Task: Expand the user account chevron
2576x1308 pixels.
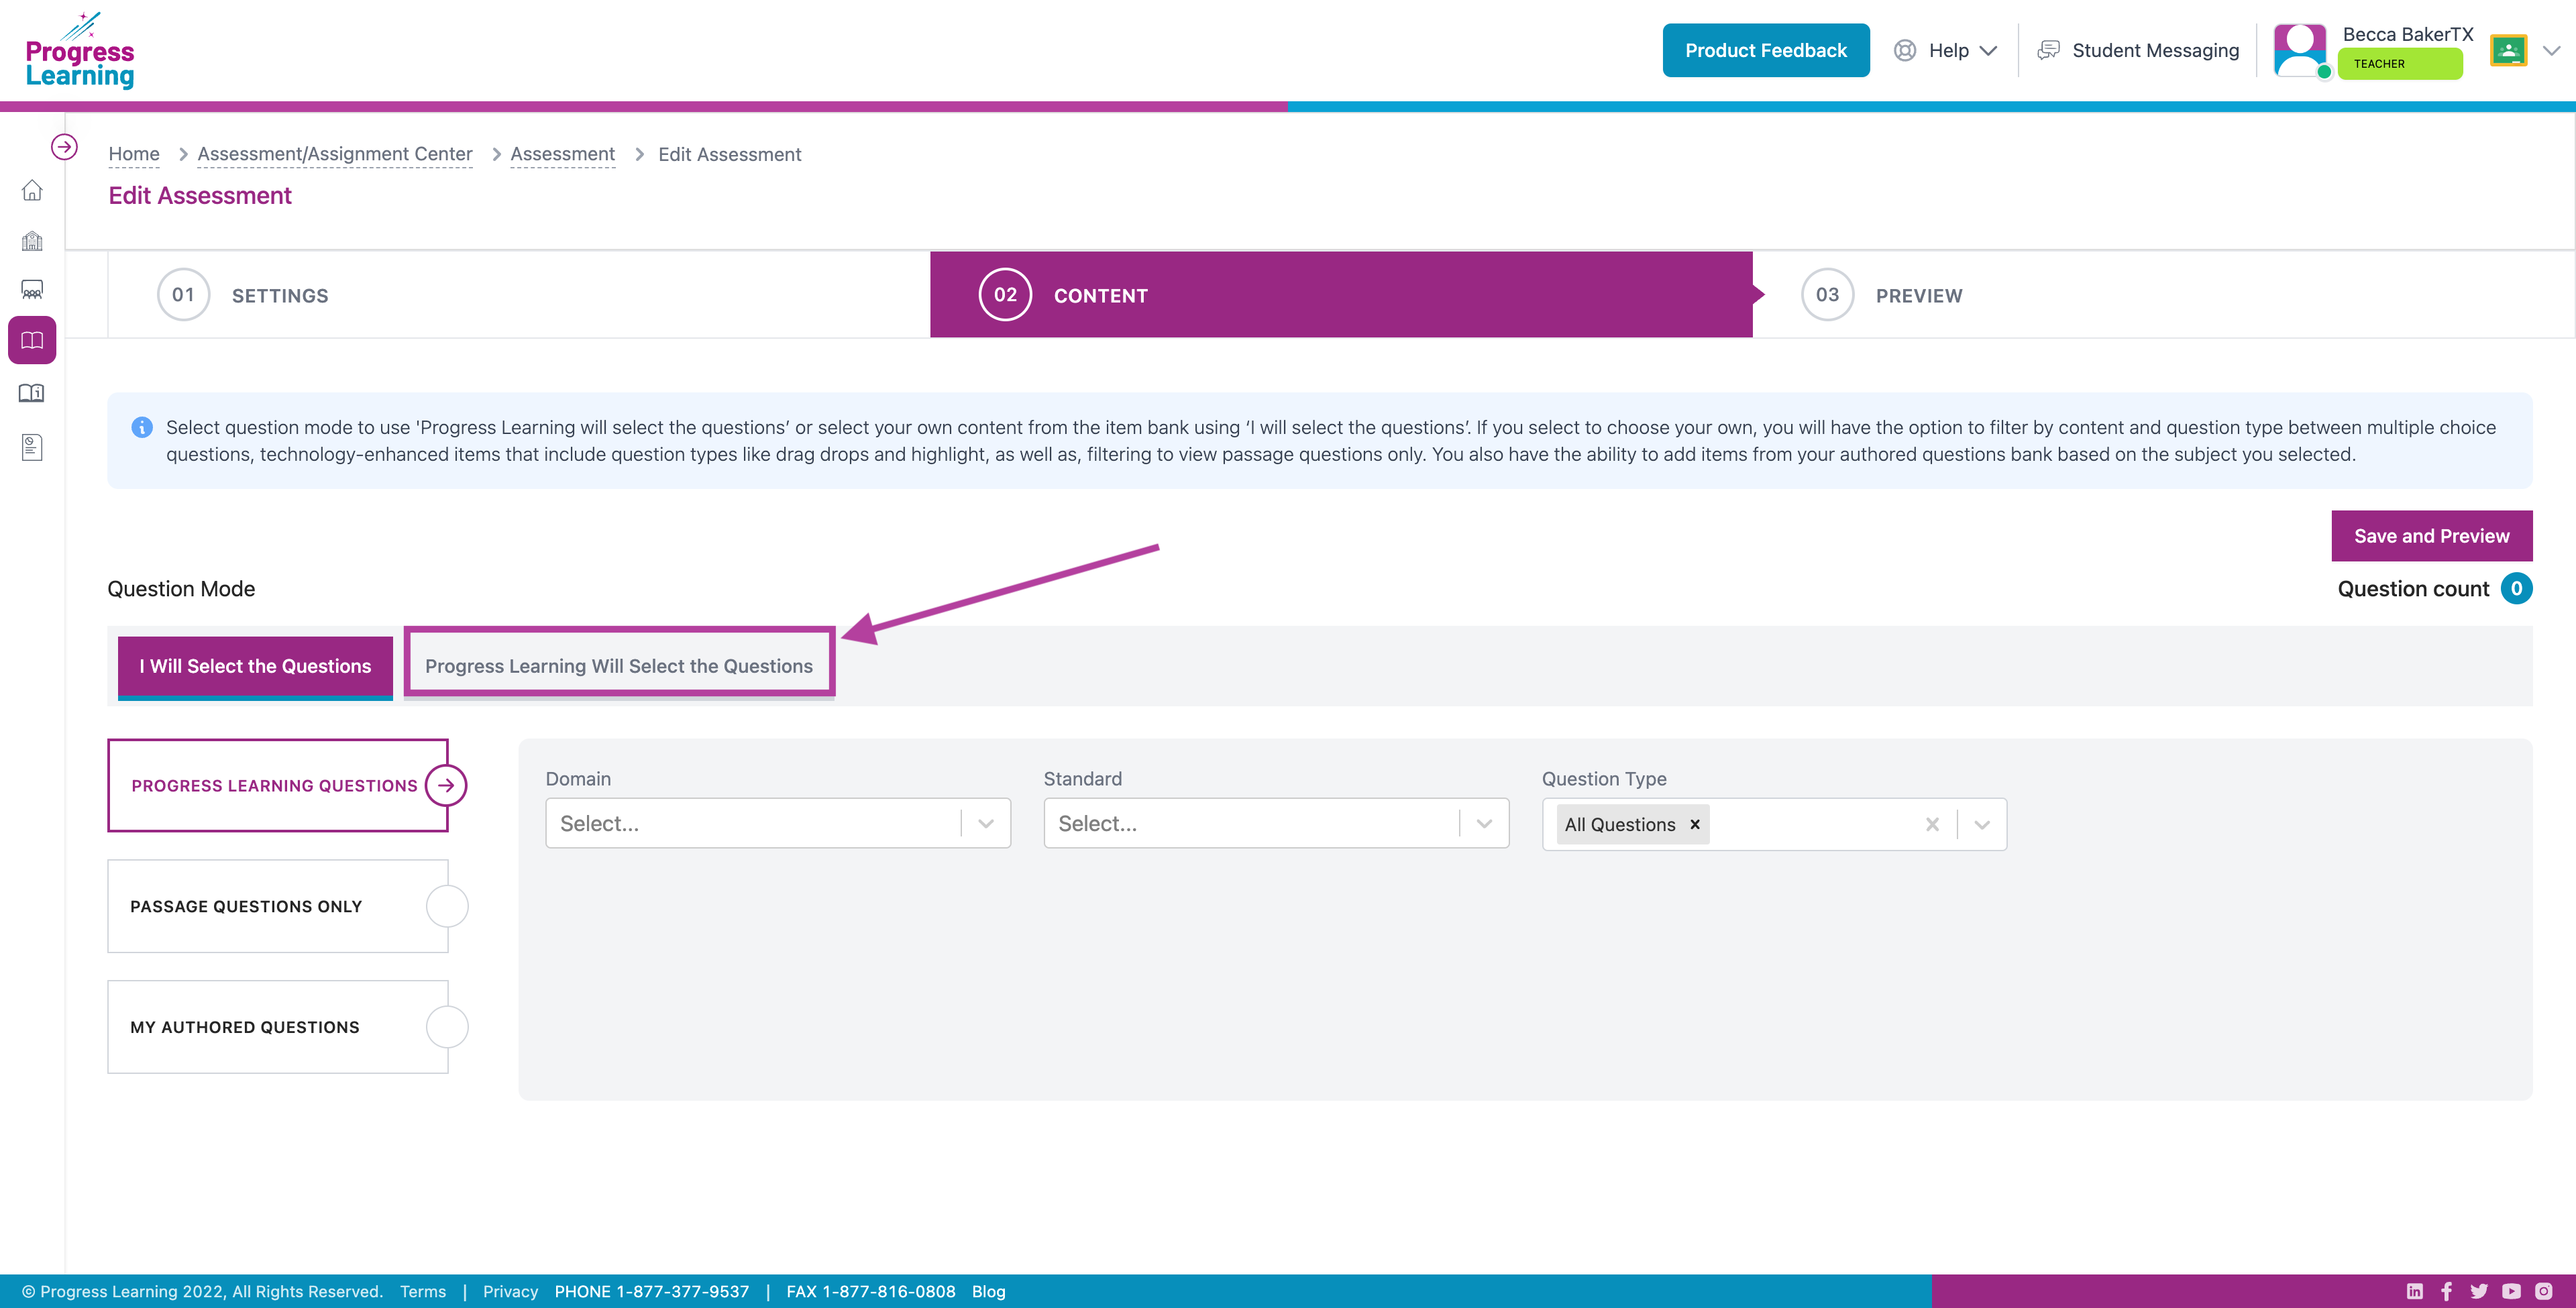Action: coord(2551,50)
